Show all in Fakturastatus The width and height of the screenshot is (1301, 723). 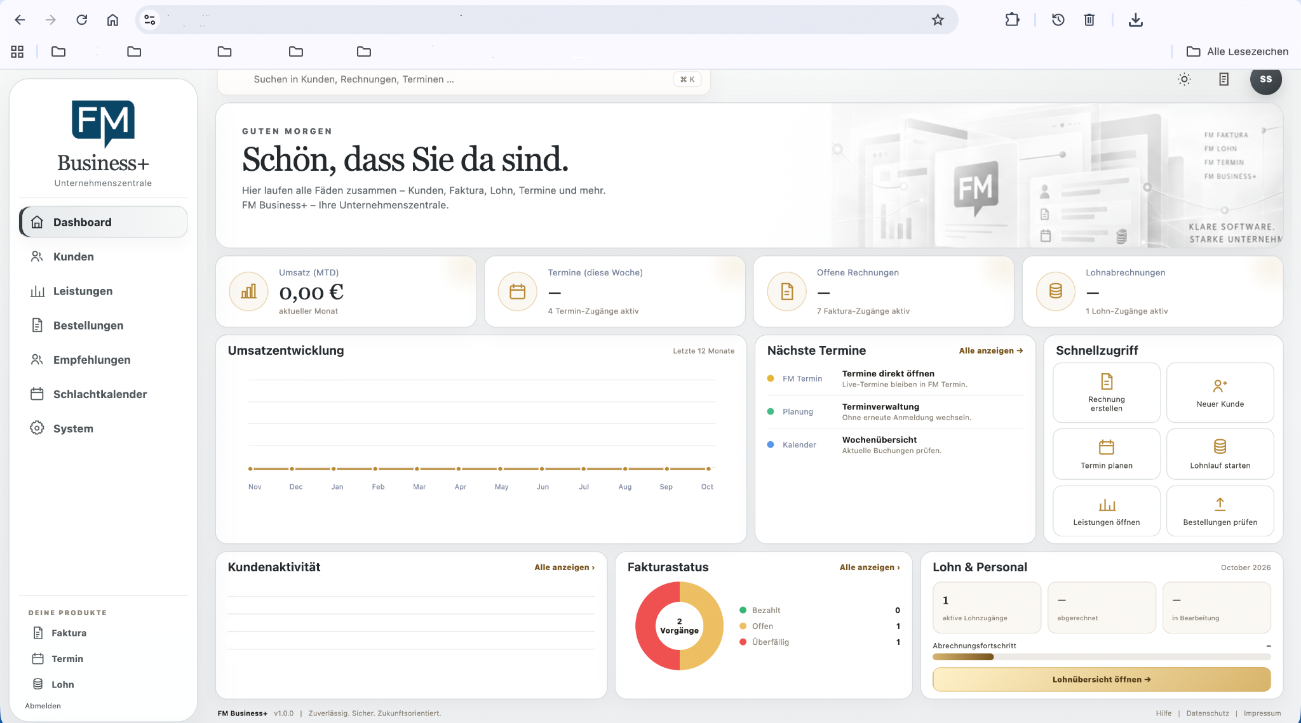point(870,567)
